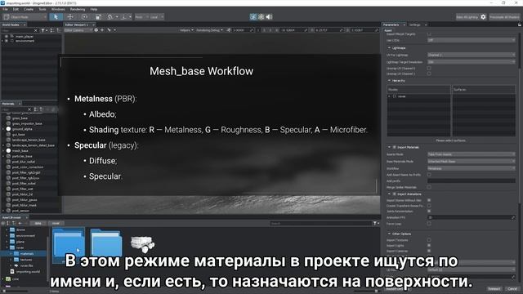
Task: Select the Editor Viewport 1 tab
Action: point(77,24)
